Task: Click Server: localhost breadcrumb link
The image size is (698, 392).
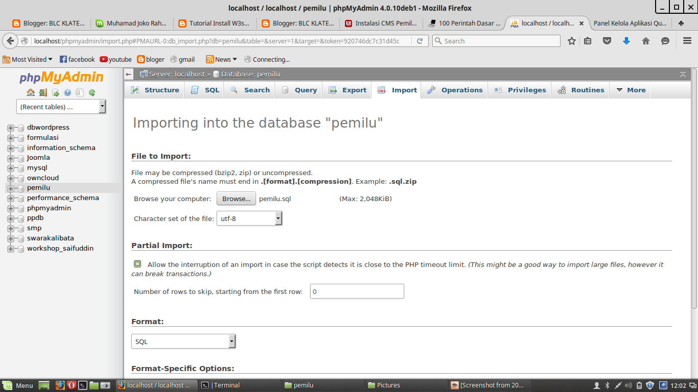Action: coord(177,75)
